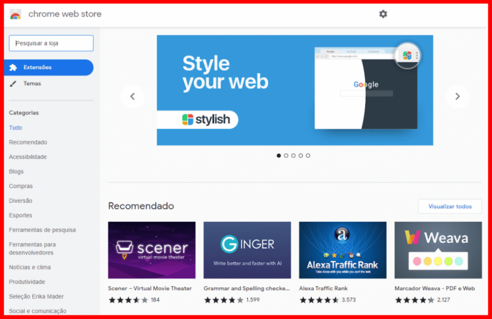
Task: Open the Blogs category
Action: (x=16, y=171)
